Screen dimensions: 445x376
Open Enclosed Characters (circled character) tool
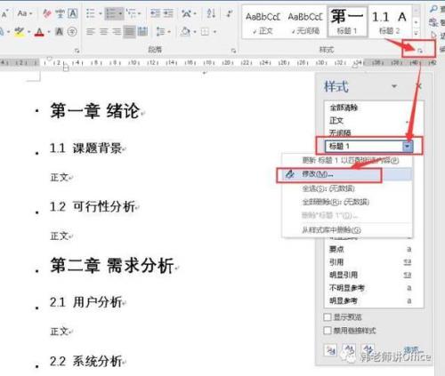72,32
